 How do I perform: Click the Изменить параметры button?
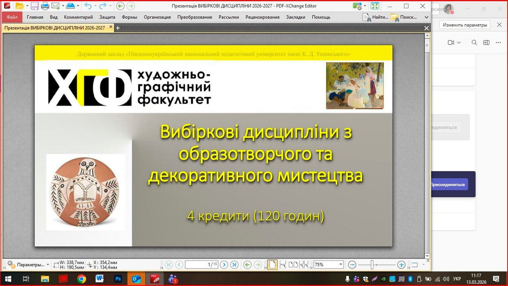pyautogui.click(x=464, y=25)
